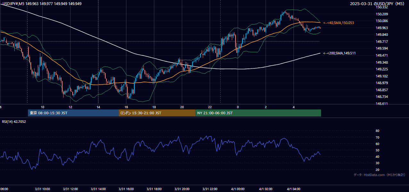
Task: Click RSI scale value 20 on right axis
Action: (377, 170)
